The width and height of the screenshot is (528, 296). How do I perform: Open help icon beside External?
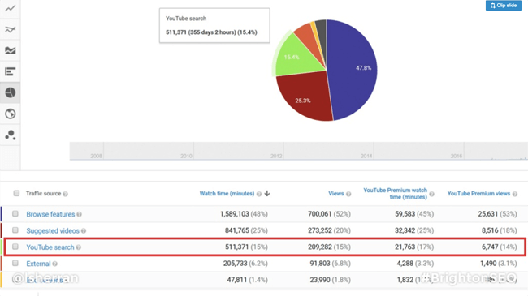pyautogui.click(x=55, y=264)
